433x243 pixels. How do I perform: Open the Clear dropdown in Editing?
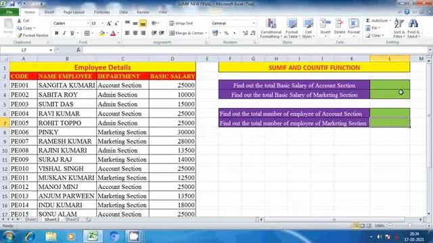tap(375, 36)
